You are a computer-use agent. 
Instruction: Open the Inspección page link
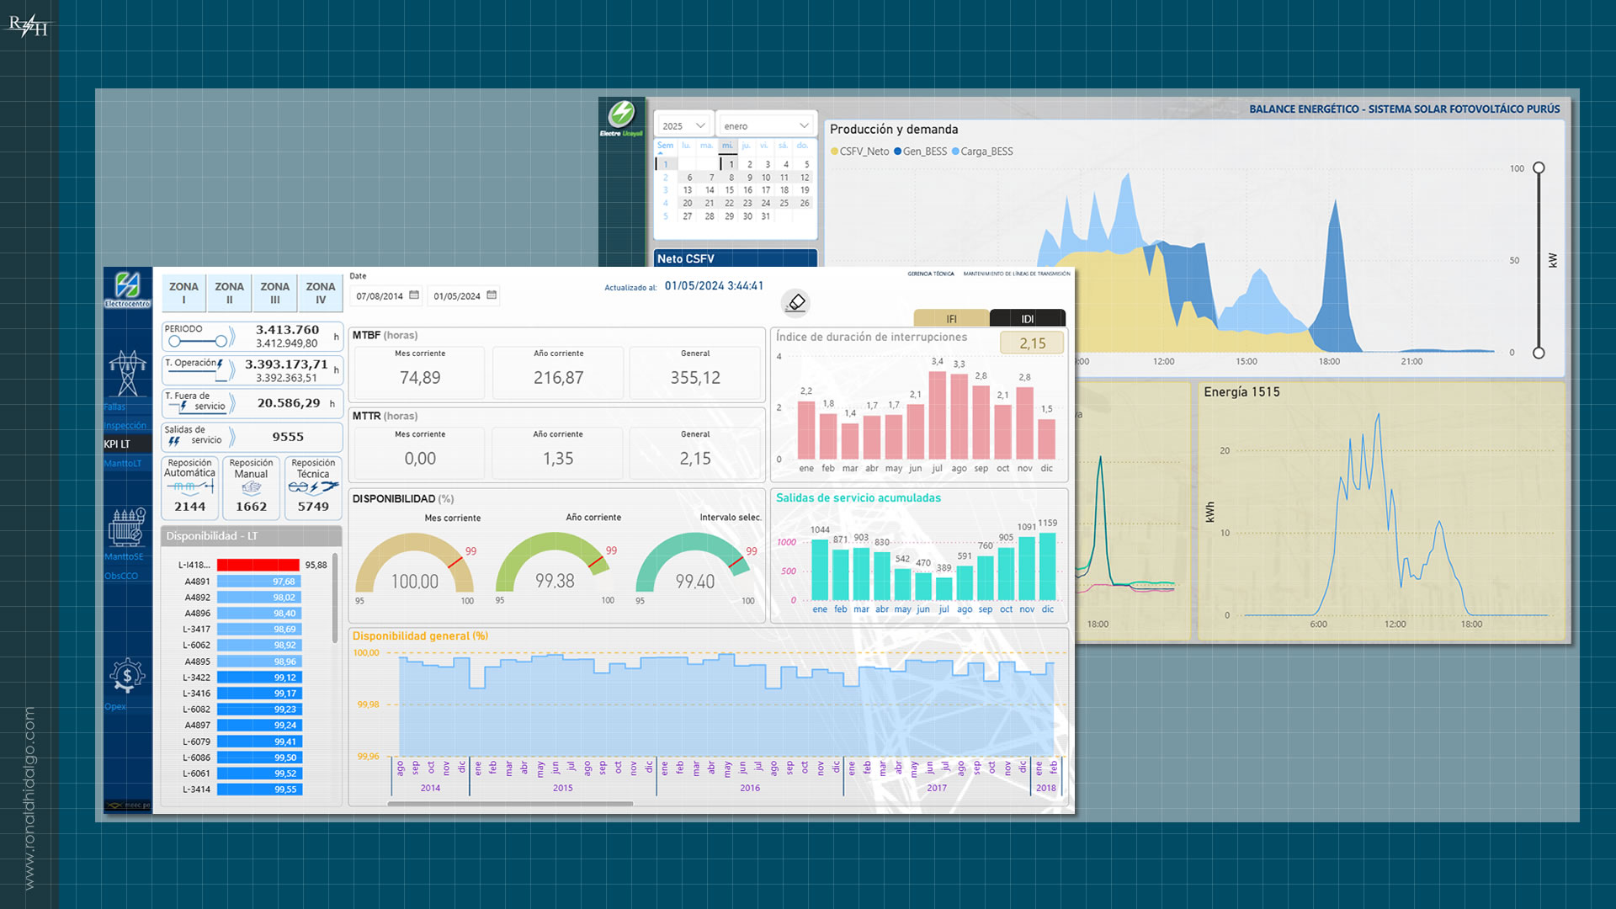pyautogui.click(x=125, y=426)
